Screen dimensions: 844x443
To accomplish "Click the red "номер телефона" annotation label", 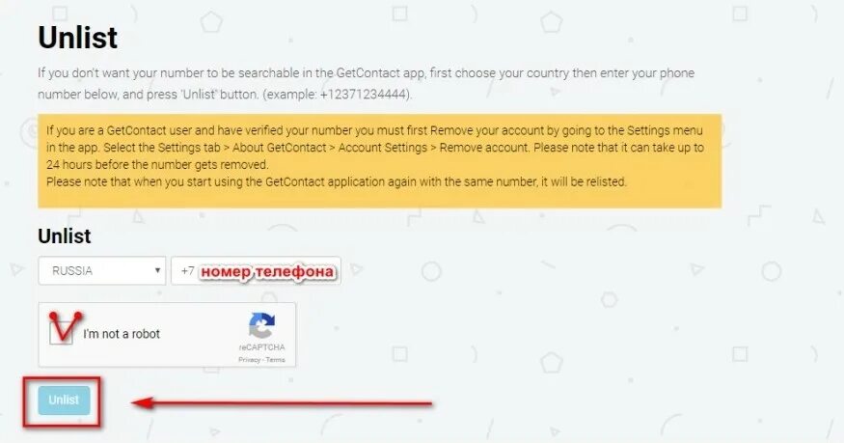I will tap(267, 272).
